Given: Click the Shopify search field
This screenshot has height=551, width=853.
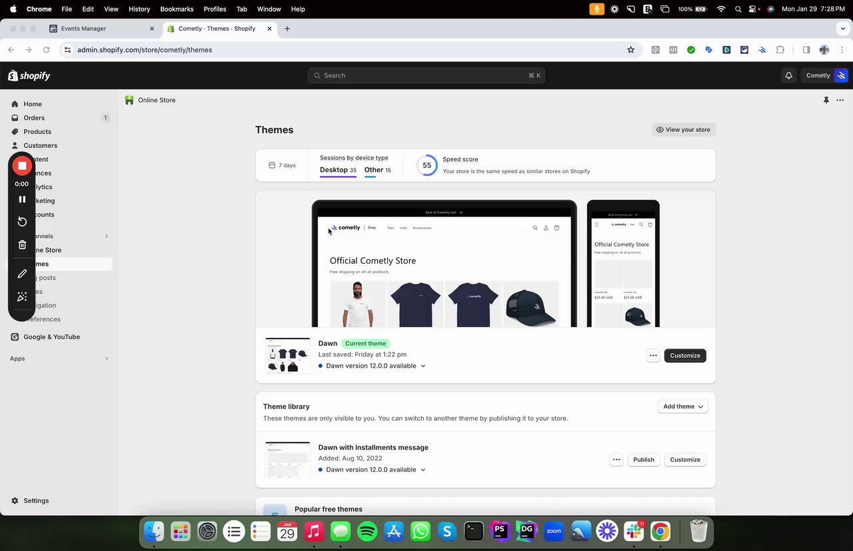Looking at the screenshot, I should (x=426, y=75).
